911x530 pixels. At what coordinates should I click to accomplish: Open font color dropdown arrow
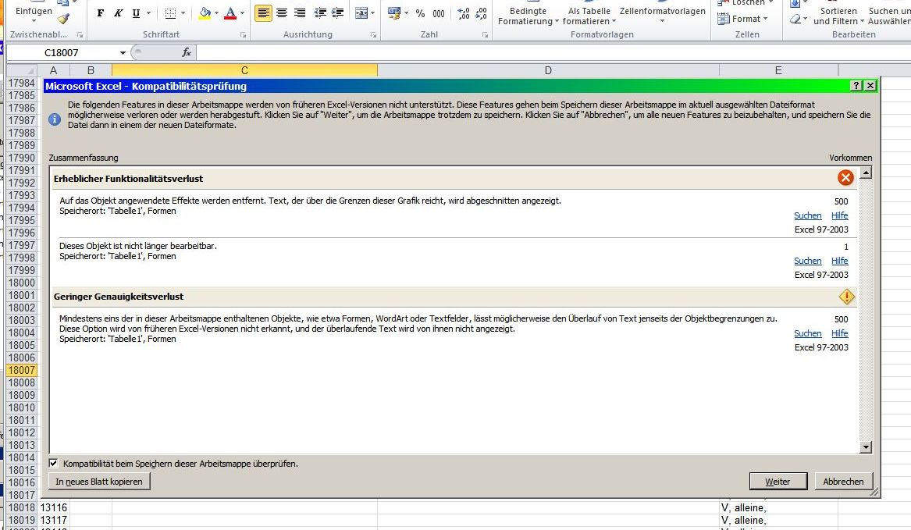pos(242,12)
